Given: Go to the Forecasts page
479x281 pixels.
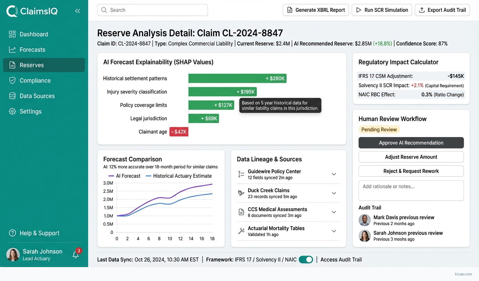Looking at the screenshot, I should click(32, 50).
